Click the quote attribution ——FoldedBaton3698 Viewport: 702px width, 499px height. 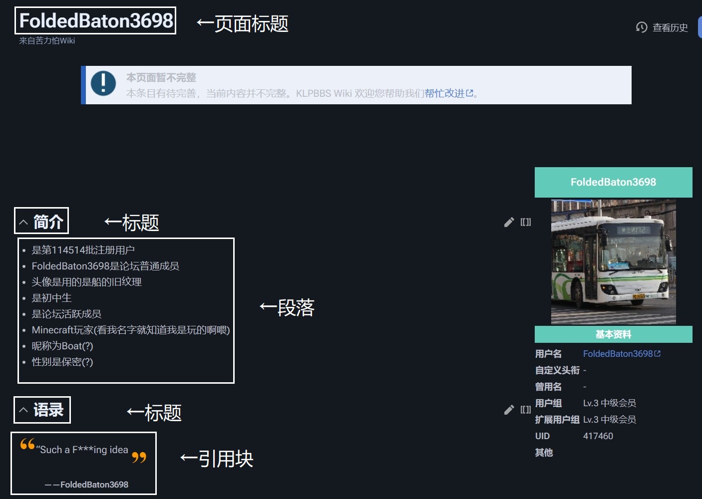pos(86,485)
